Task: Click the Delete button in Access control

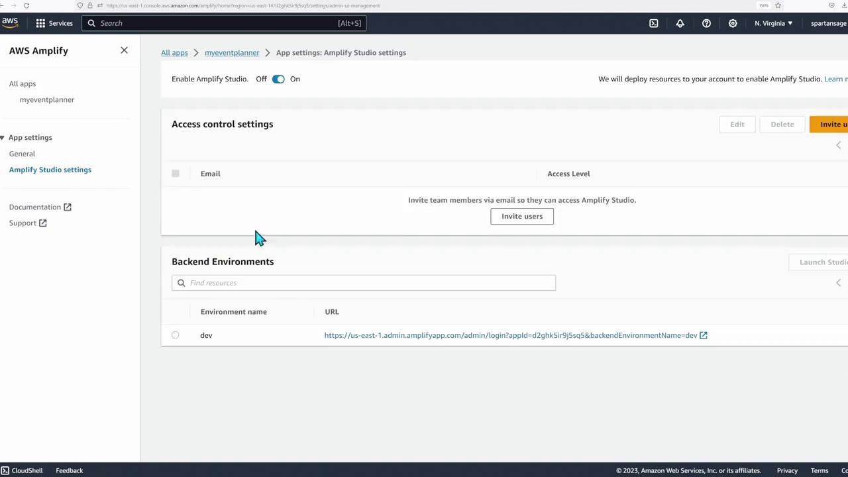Action: point(782,125)
